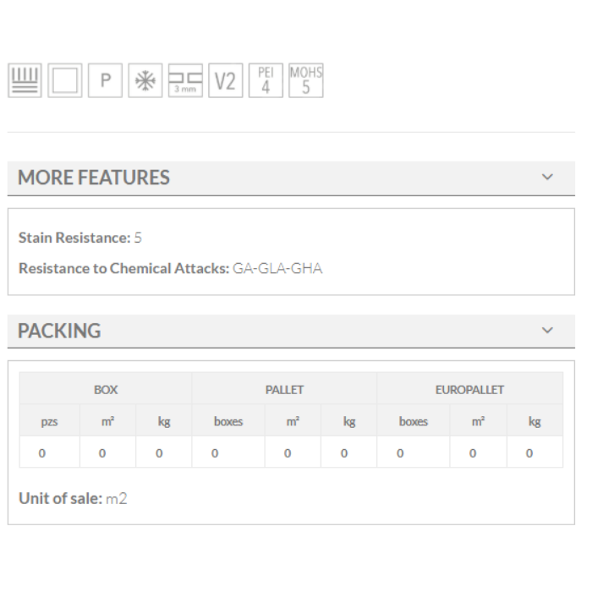The width and height of the screenshot is (592, 592).
Task: Click the GA-GLA-GHA chemical resistance value
Action: (277, 269)
